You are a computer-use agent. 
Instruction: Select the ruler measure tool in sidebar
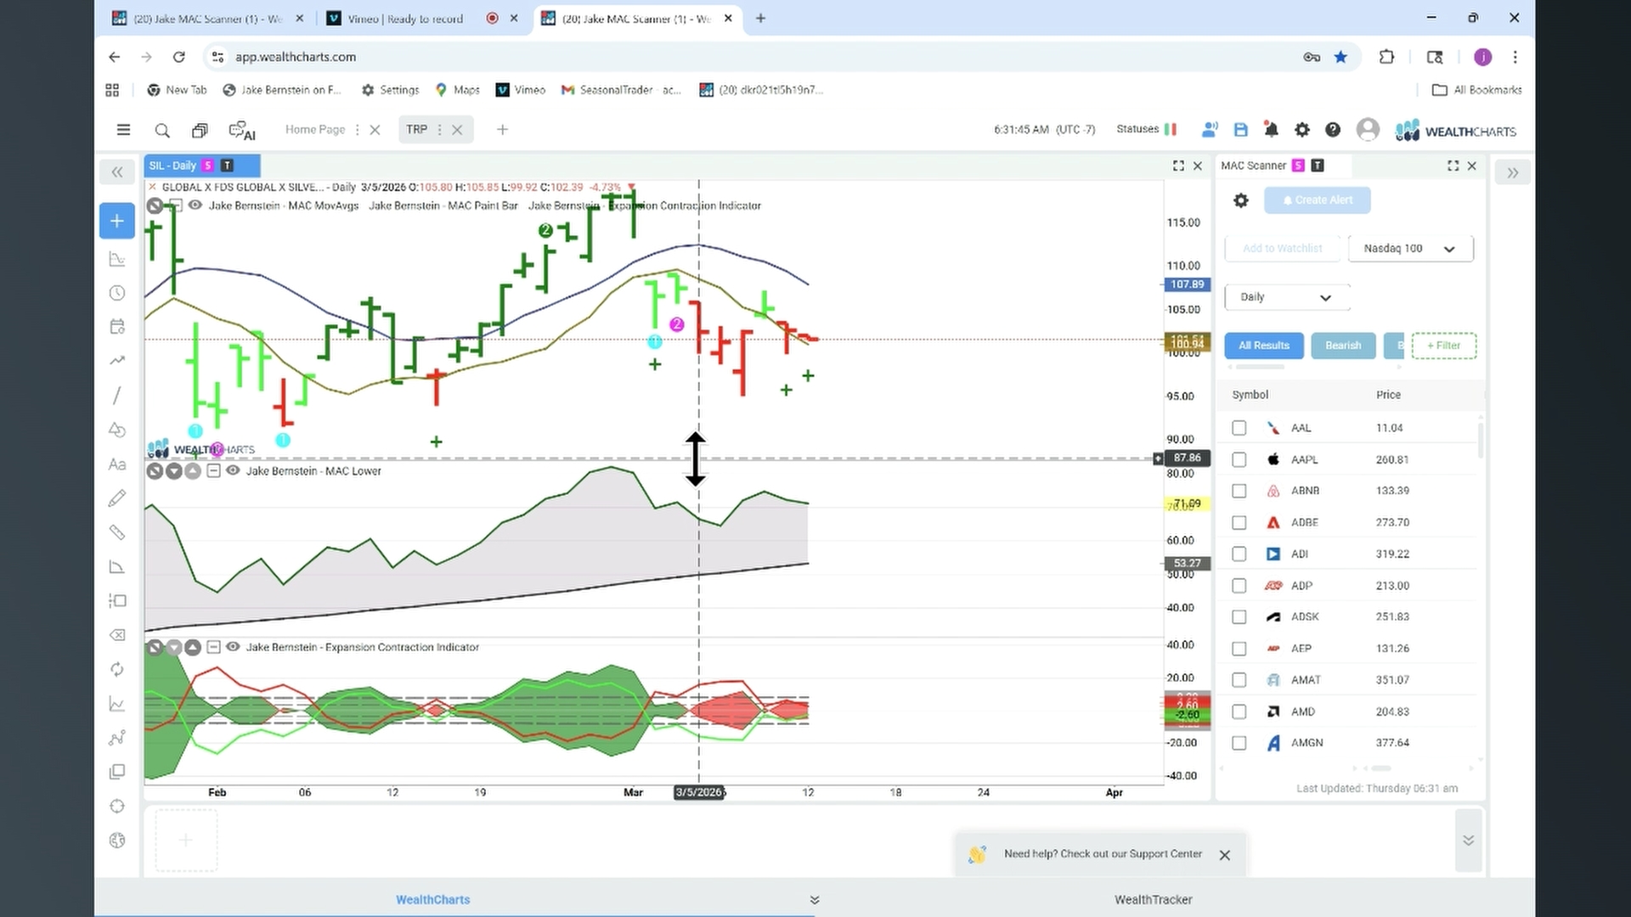(x=117, y=532)
